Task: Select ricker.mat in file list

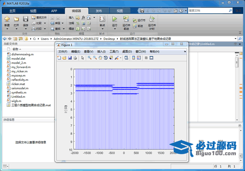Action: point(18,84)
